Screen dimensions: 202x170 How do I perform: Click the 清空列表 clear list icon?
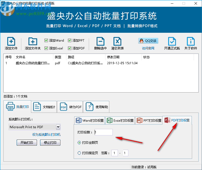pos(117,41)
